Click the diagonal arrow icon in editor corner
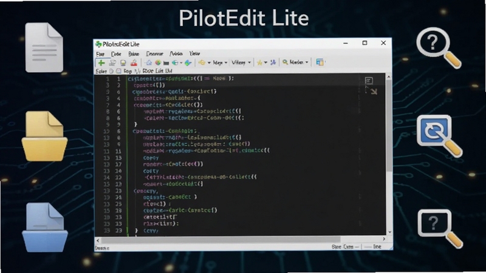 tap(374, 92)
